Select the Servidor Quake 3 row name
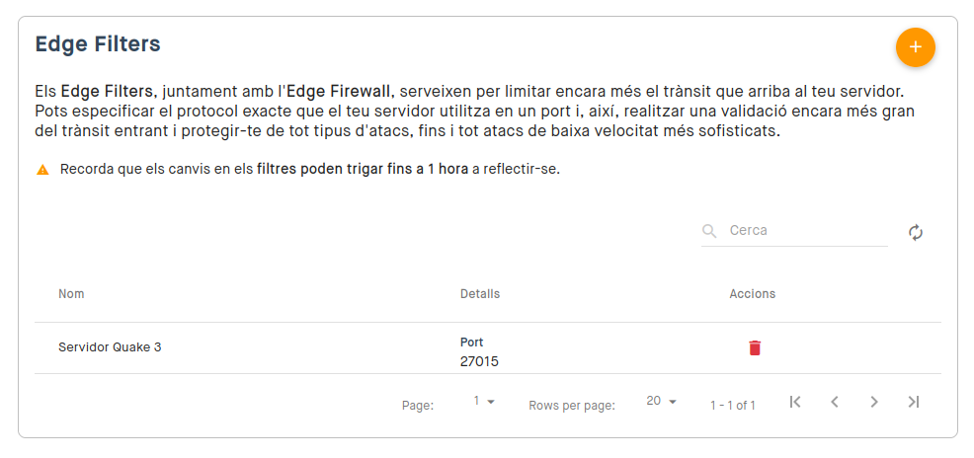 pyautogui.click(x=110, y=347)
